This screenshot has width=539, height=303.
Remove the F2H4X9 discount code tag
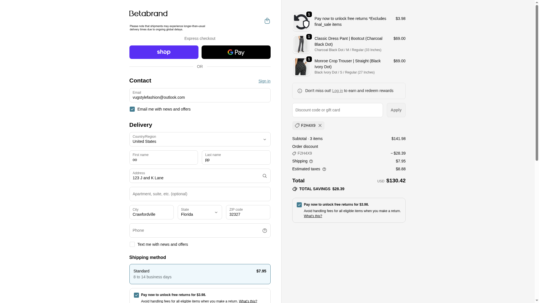[x=320, y=125]
